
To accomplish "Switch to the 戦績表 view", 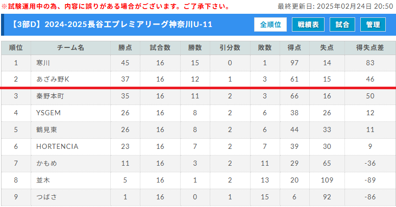I will (x=308, y=24).
